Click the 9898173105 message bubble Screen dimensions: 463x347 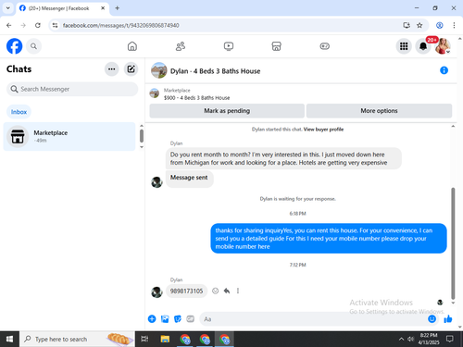pyautogui.click(x=186, y=291)
